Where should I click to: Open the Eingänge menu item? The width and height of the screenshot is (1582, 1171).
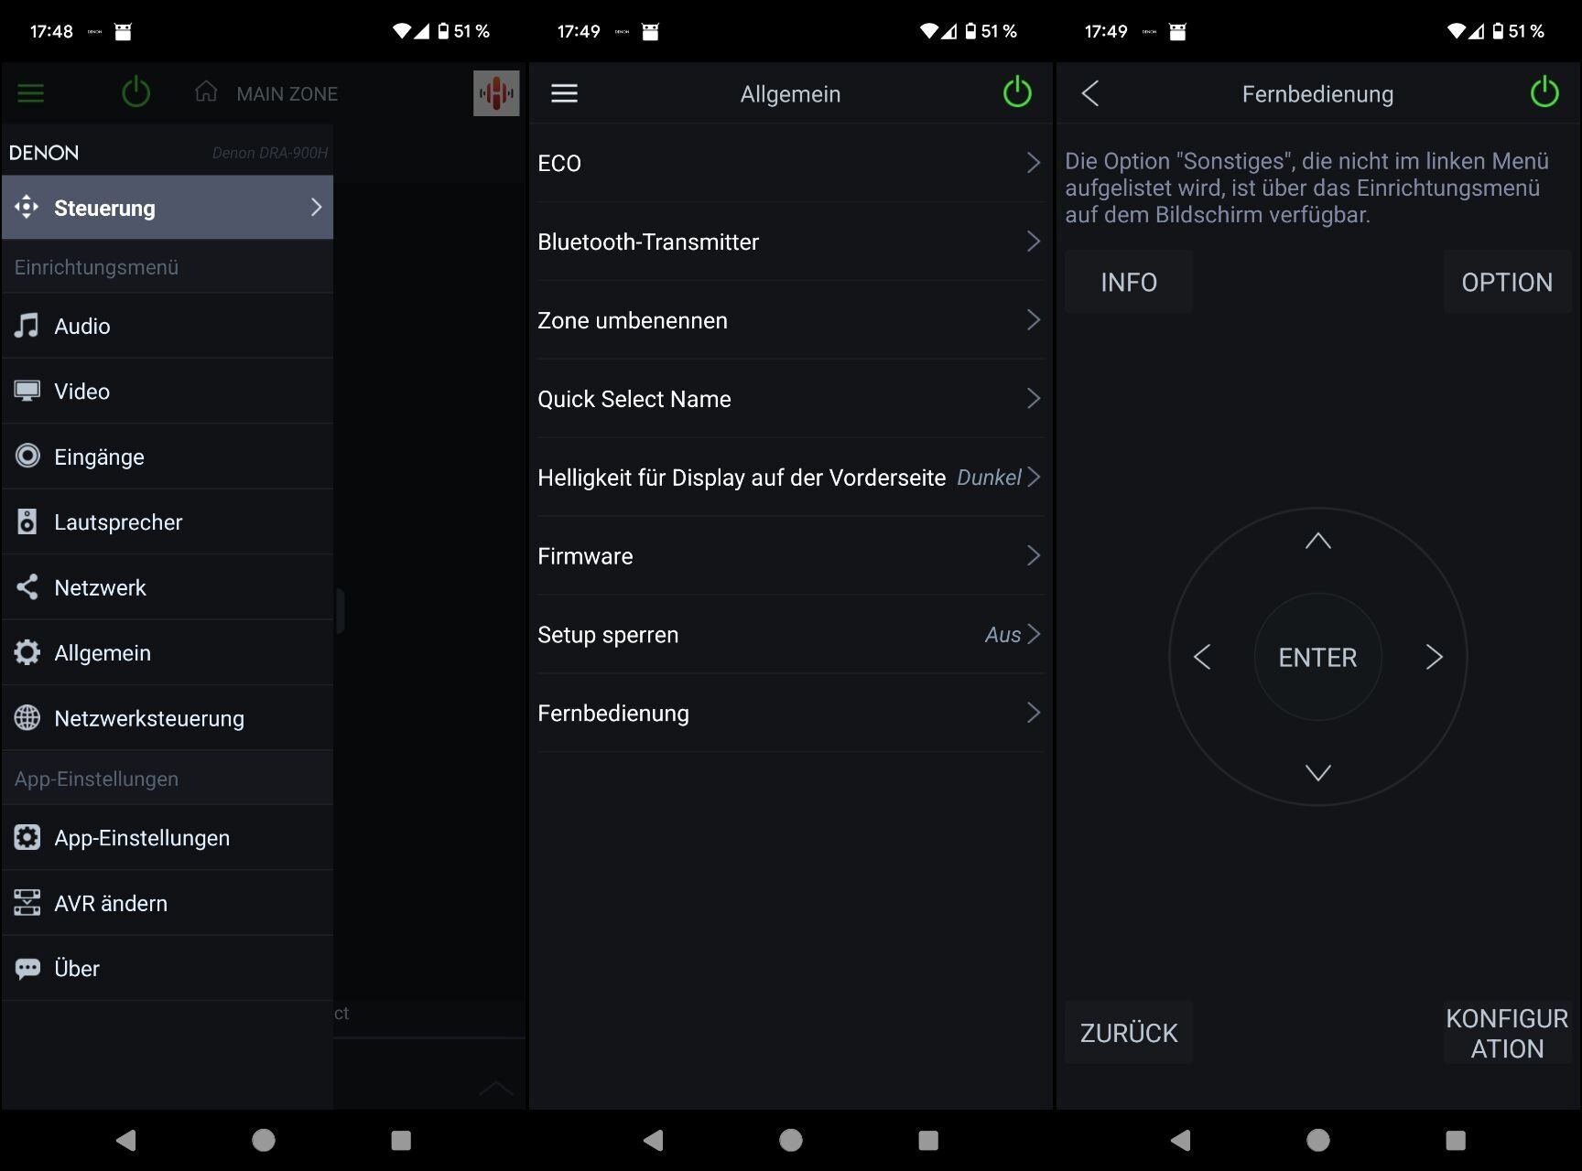168,457
